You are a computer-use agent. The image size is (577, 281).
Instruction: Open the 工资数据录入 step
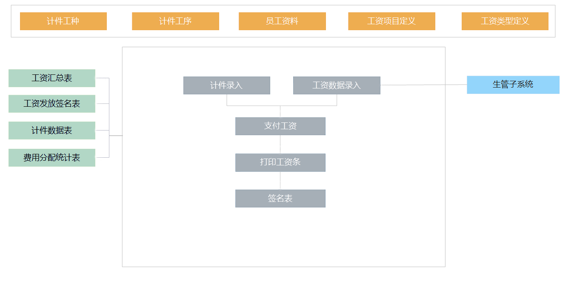pos(336,85)
